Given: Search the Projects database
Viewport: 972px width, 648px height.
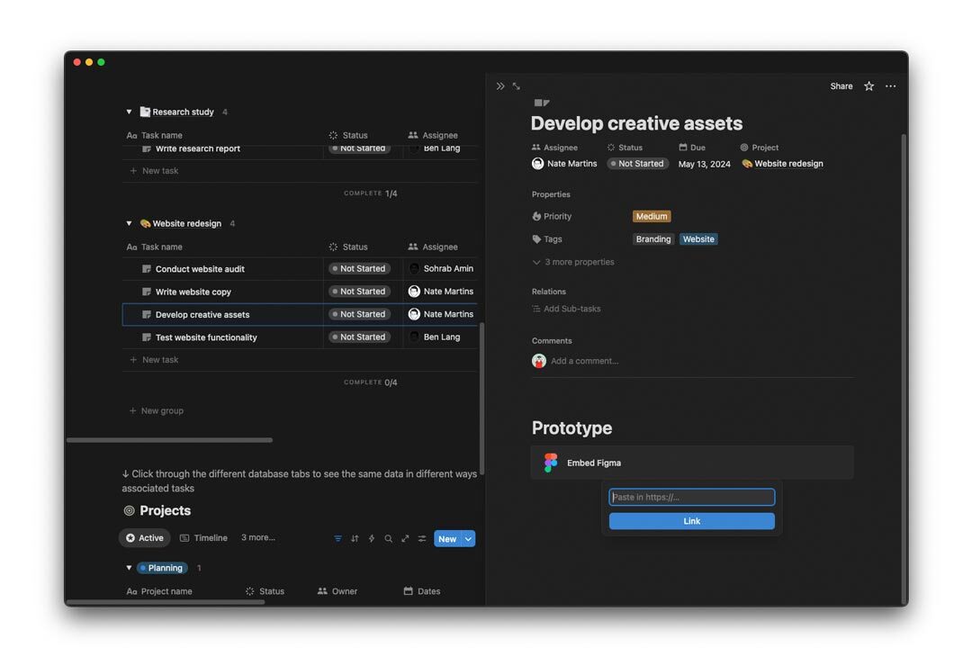Looking at the screenshot, I should coord(389,539).
